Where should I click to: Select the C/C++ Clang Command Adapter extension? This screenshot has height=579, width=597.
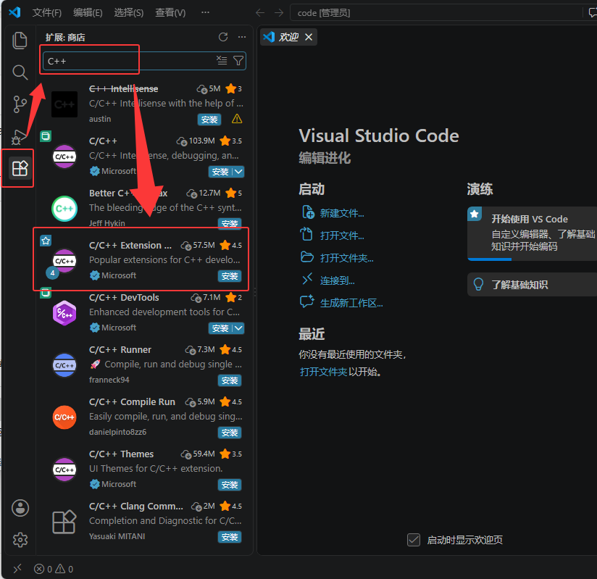tap(145, 521)
